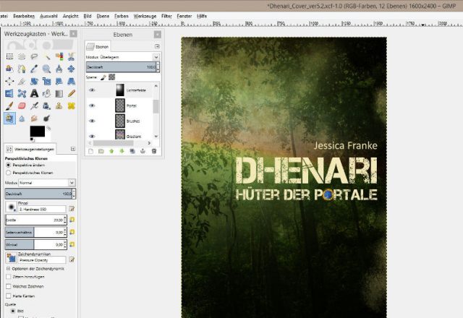Screen dimensions: 463x318
Task: Select the Rotate tool
Action: pyautogui.click(x=34, y=81)
